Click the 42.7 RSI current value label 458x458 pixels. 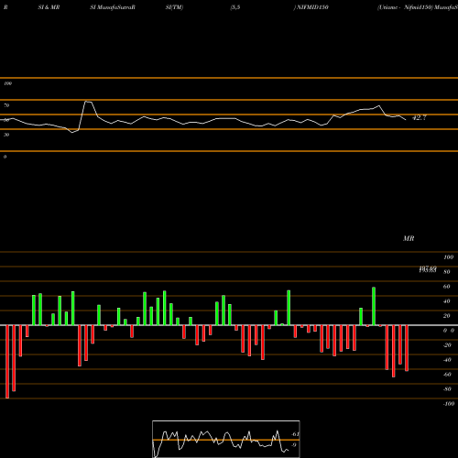[x=420, y=118]
